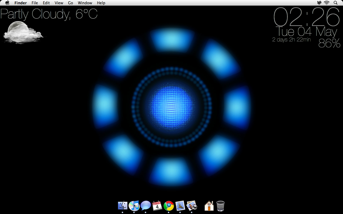Screen dimensions: 343x214
Task: Open the Wi-Fi status menu
Action: pyautogui.click(x=327, y=3)
